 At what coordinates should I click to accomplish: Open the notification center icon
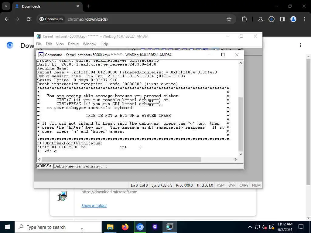click(x=301, y=227)
